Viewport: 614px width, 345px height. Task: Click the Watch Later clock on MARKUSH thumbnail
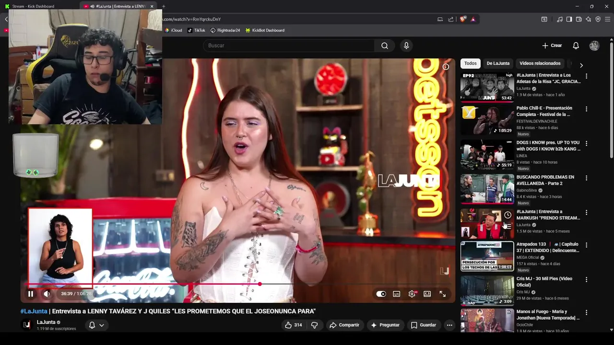(508, 215)
